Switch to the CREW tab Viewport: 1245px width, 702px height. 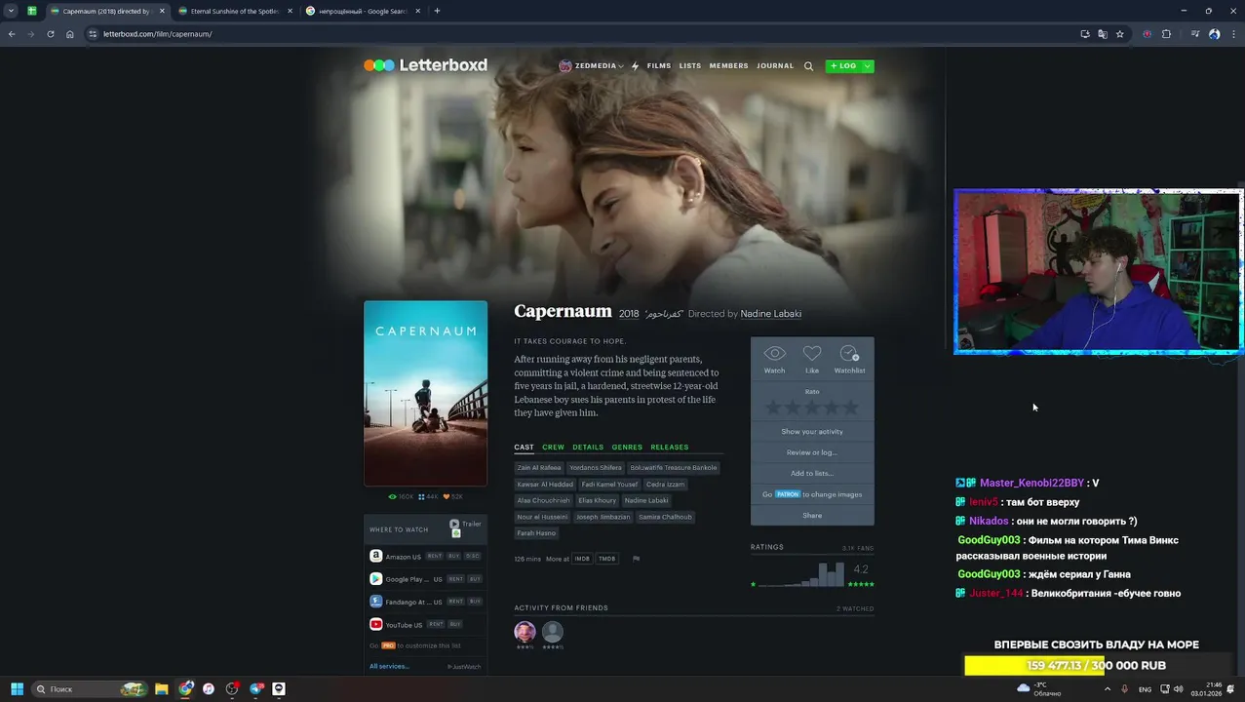pyautogui.click(x=553, y=448)
